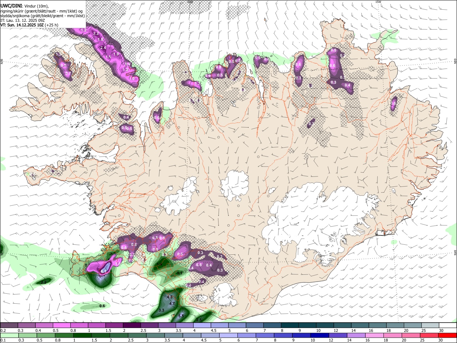The width and height of the screenshot is (457, 343).
Task: Click the 'VT: Sun. 14.12.2025 10Z' valid time
Action: pyautogui.click(x=22, y=25)
